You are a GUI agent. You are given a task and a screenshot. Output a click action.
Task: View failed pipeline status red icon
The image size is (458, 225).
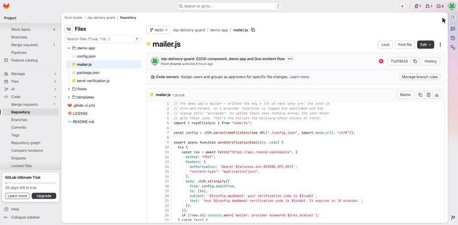(381, 61)
